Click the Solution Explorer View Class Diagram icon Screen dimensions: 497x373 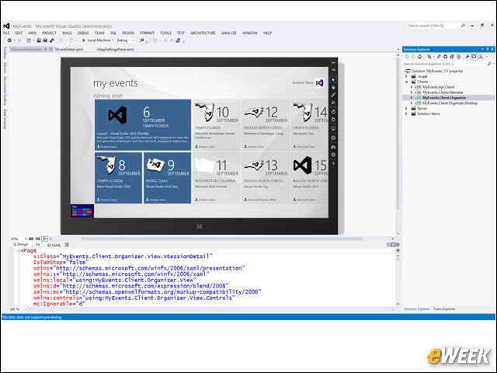click(x=481, y=57)
